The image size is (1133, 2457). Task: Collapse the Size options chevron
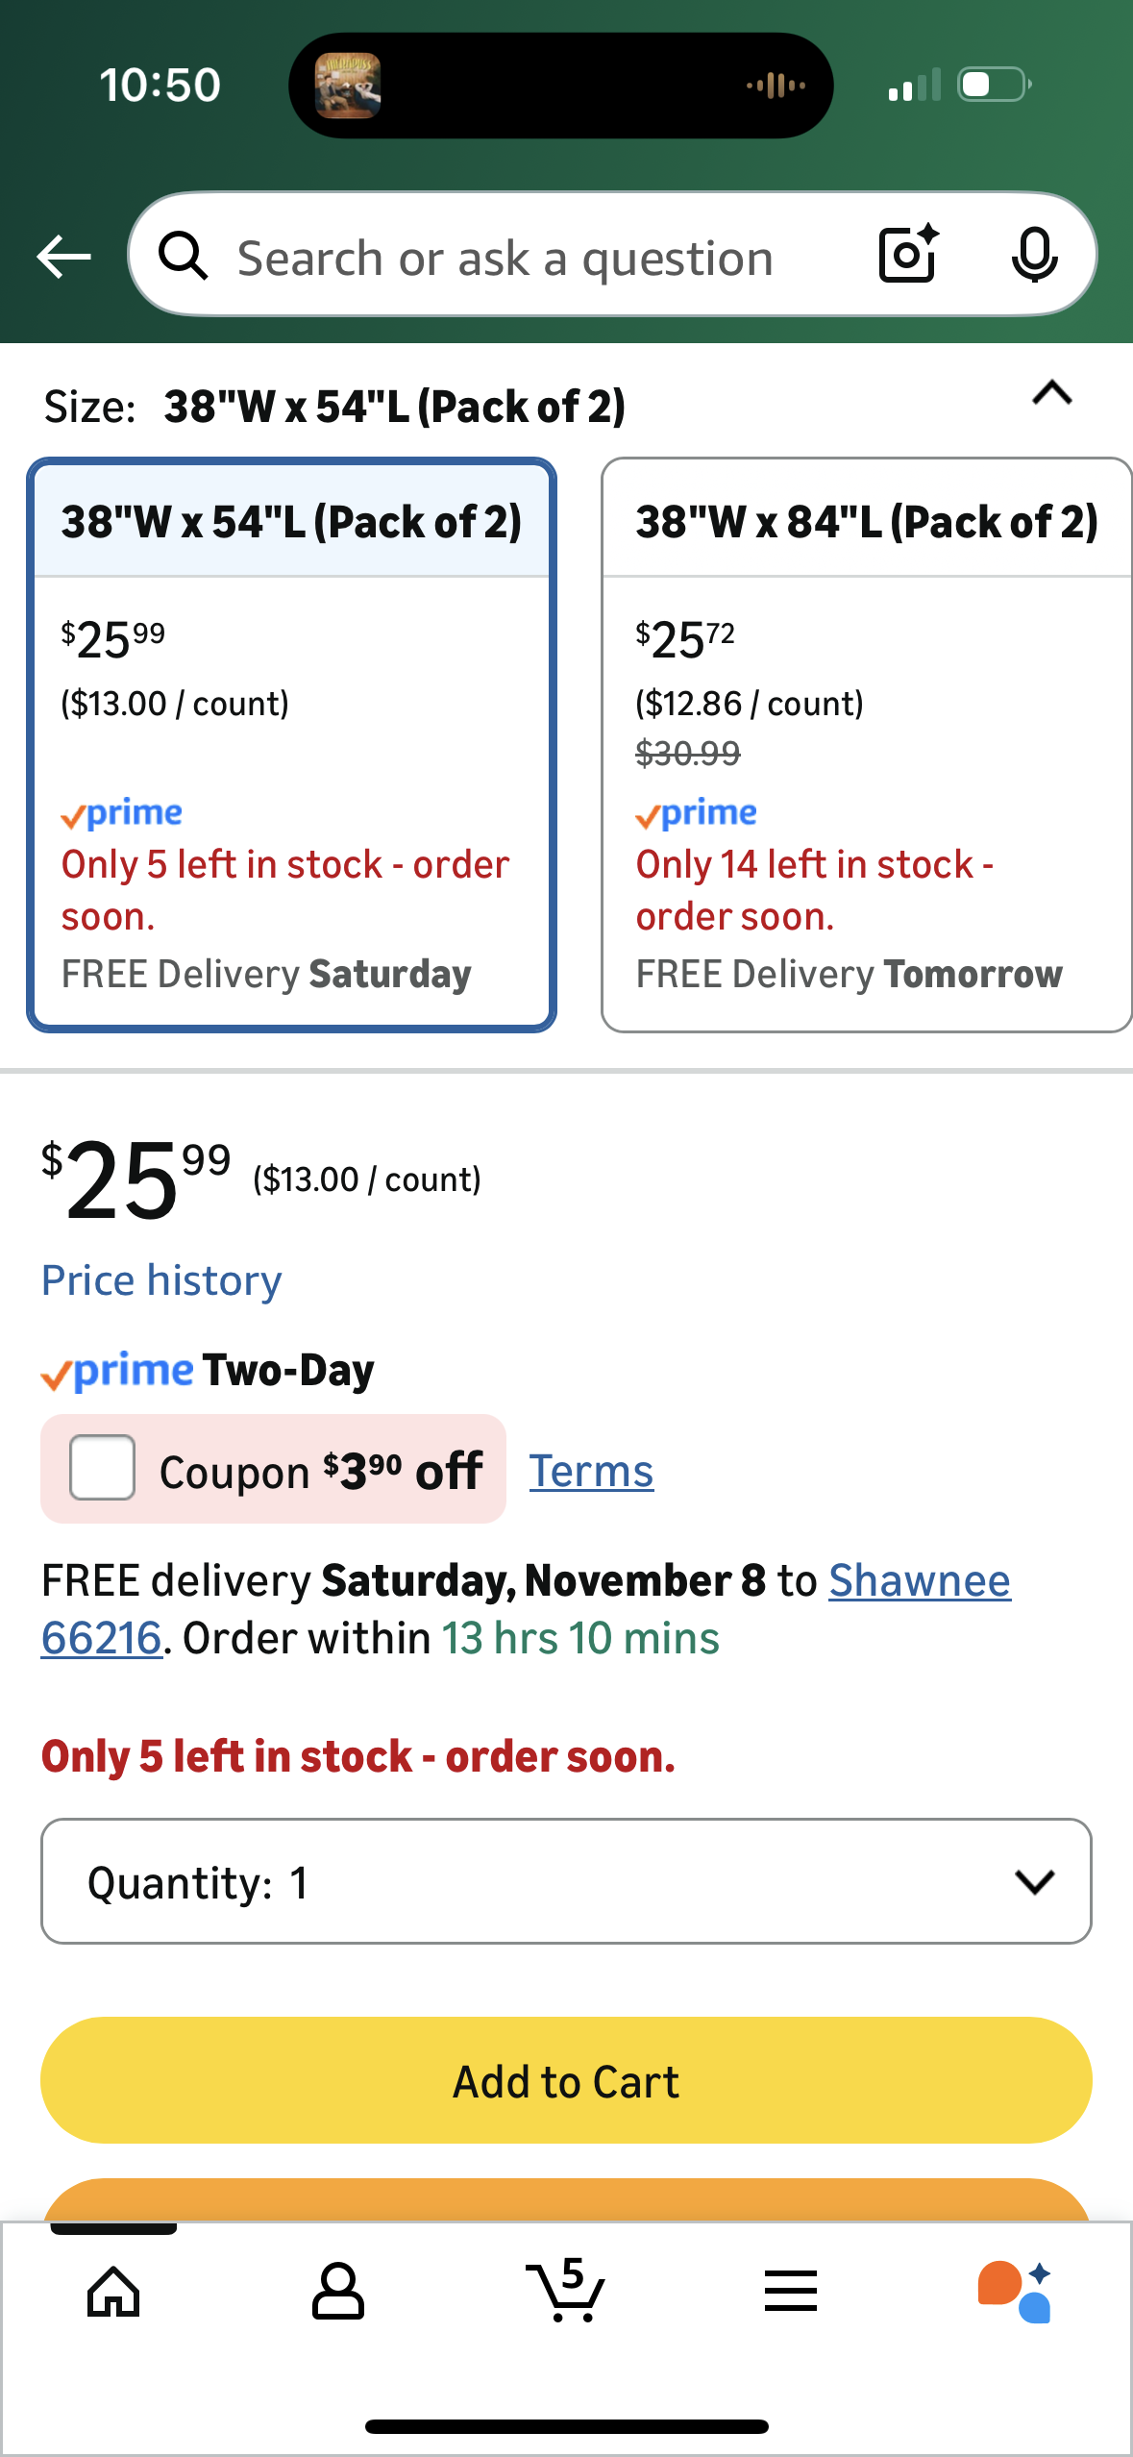pyautogui.click(x=1051, y=393)
